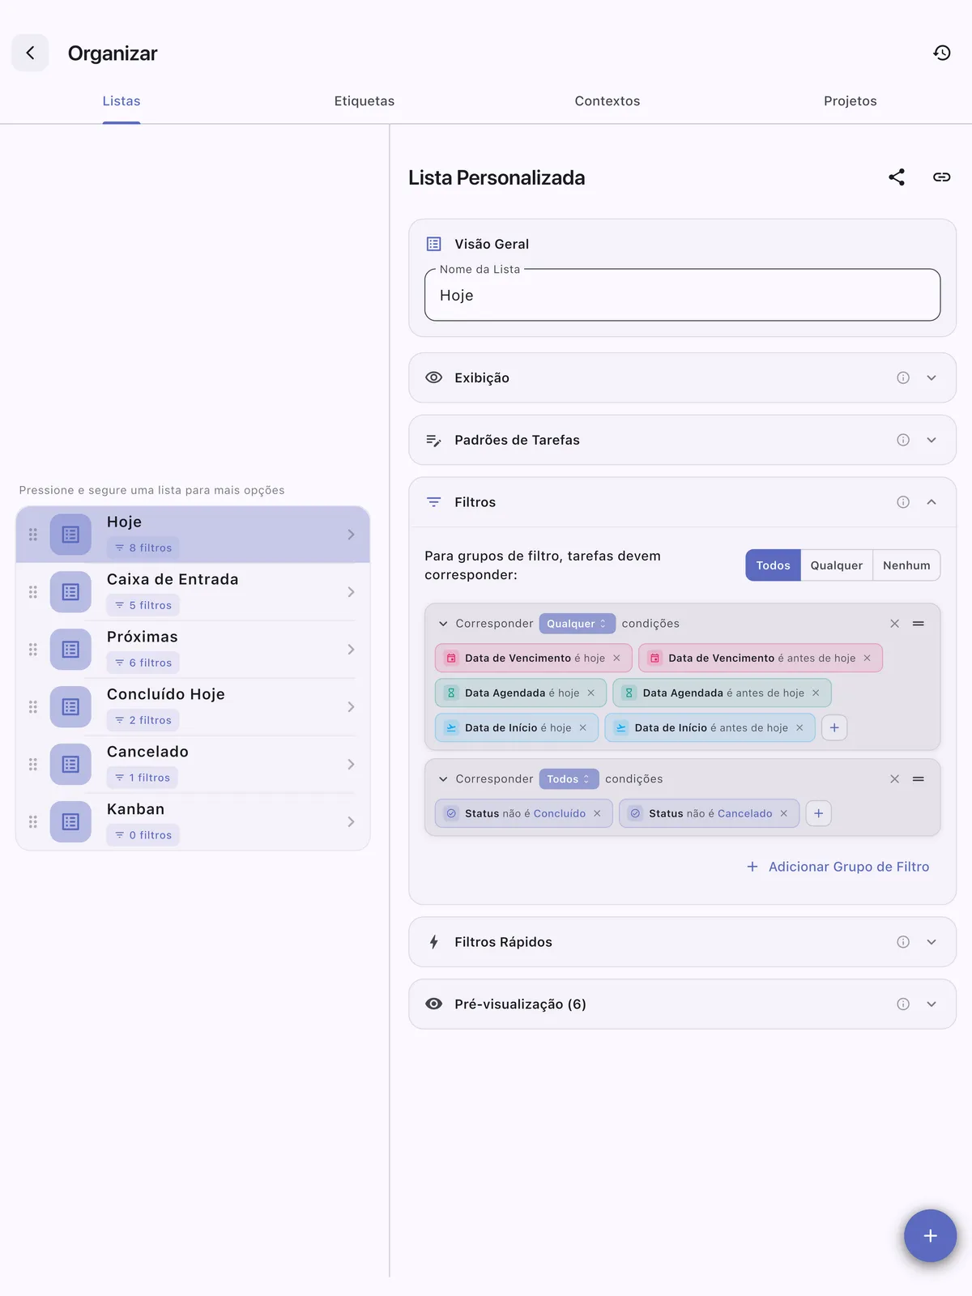The image size is (972, 1296).
Task: Click the Cancelado list icon
Action: point(70,765)
